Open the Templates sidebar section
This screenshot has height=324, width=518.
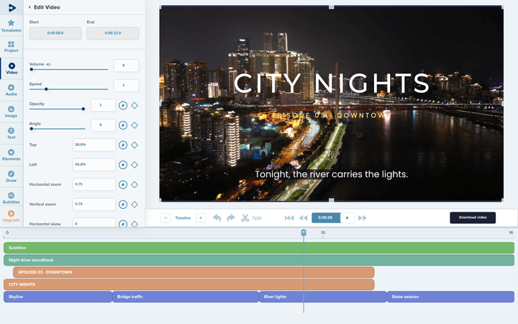tap(12, 26)
